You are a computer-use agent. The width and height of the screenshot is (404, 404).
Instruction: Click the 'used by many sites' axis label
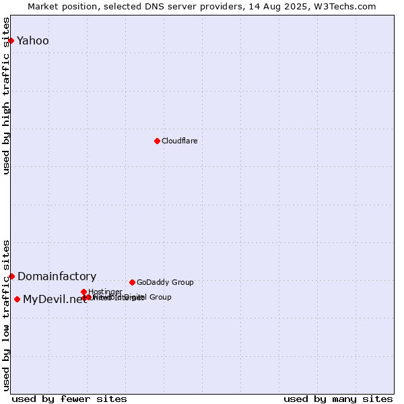pyautogui.click(x=338, y=399)
